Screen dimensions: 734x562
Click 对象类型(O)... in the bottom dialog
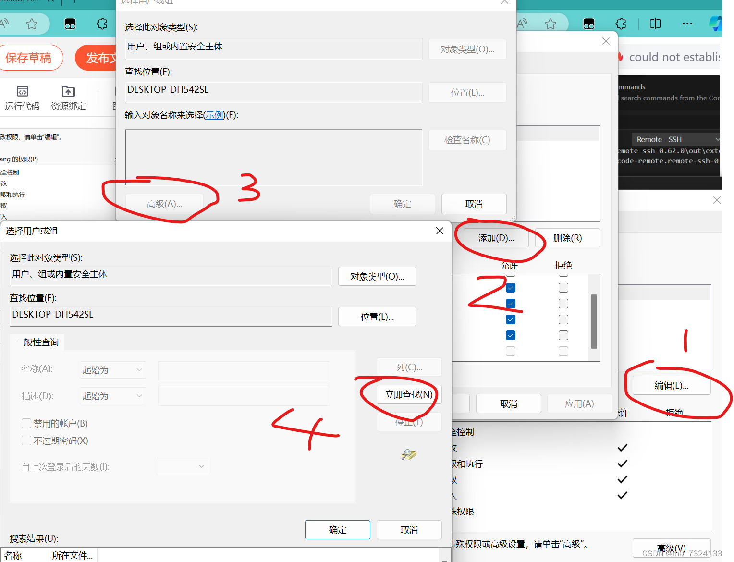coord(377,276)
